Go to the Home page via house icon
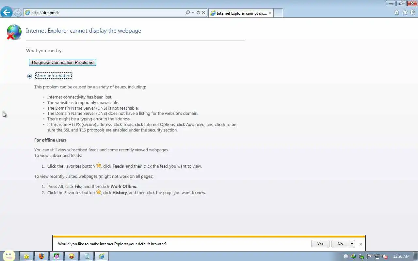The image size is (418, 261). (396, 12)
